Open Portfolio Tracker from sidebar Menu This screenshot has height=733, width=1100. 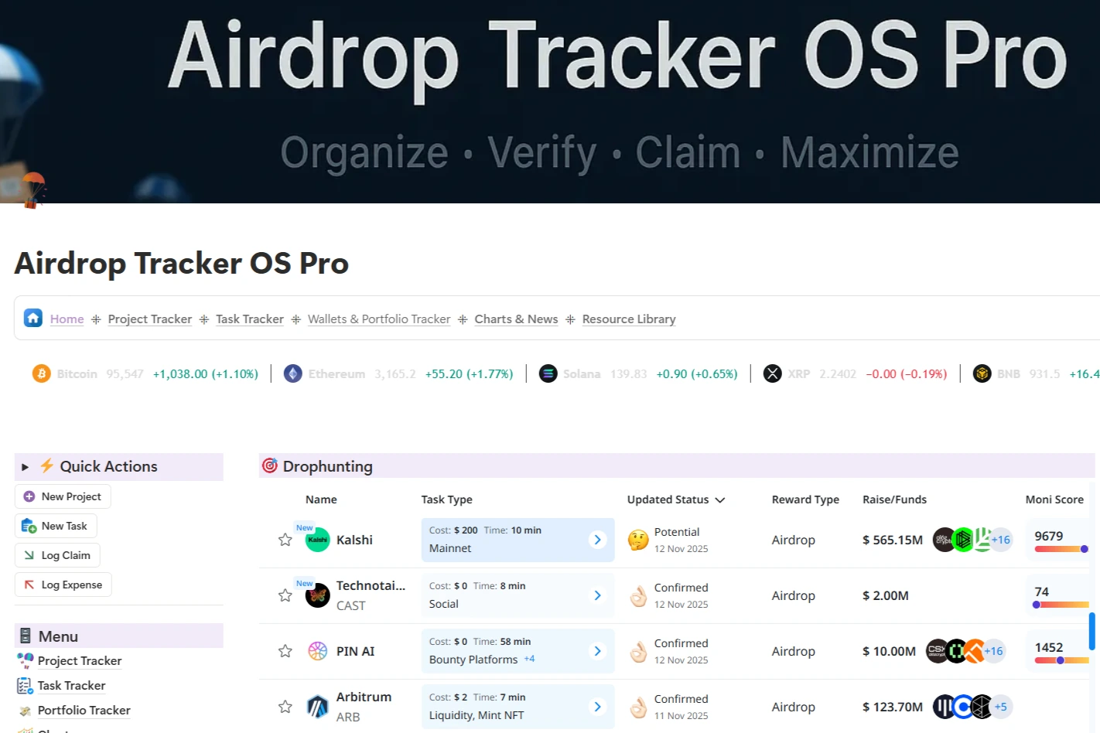coord(84,711)
